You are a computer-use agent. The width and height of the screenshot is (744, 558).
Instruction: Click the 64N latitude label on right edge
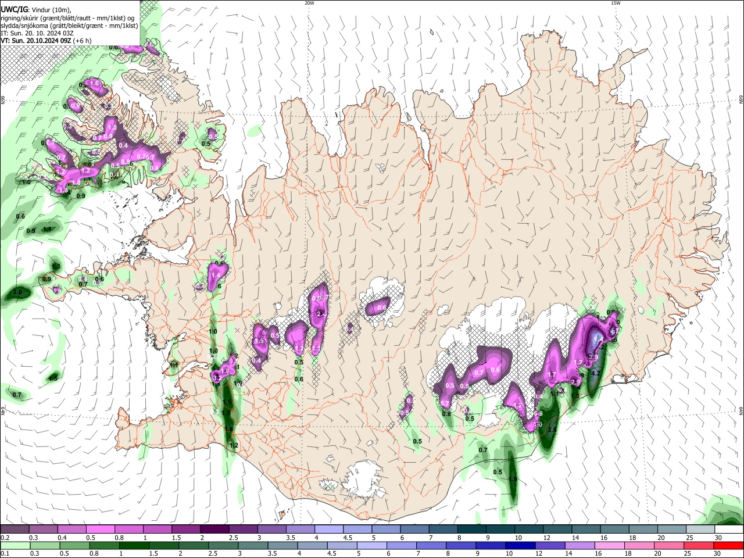coord(741,410)
